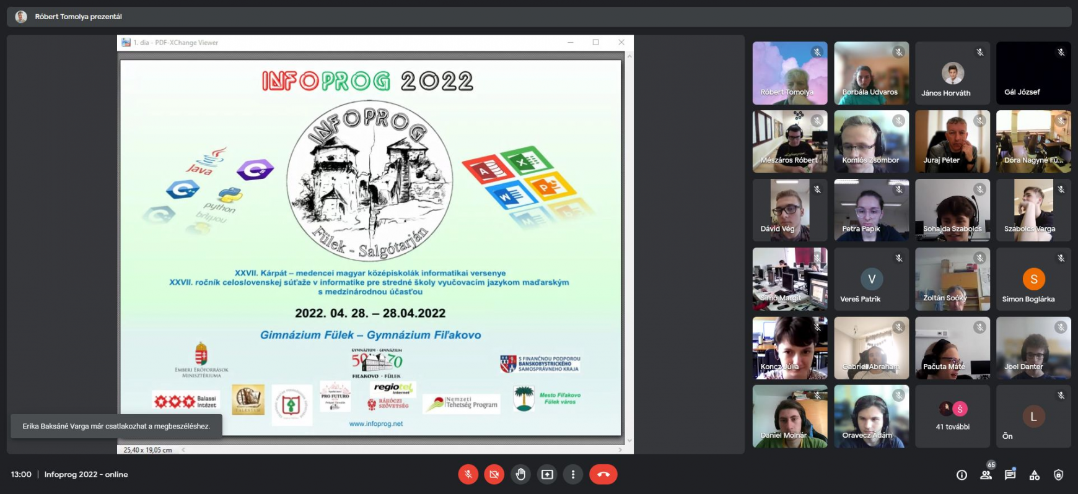This screenshot has height=494, width=1078.
Task: Select Mészáros Róbert's video tile
Action: click(790, 142)
